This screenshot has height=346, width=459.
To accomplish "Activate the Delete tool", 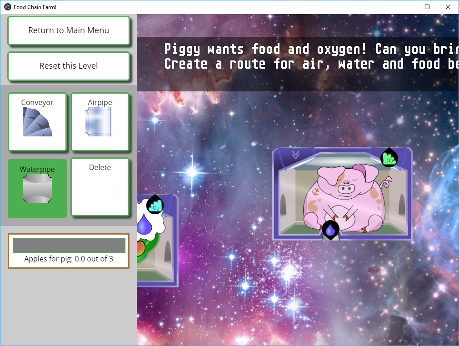I will 100,187.
